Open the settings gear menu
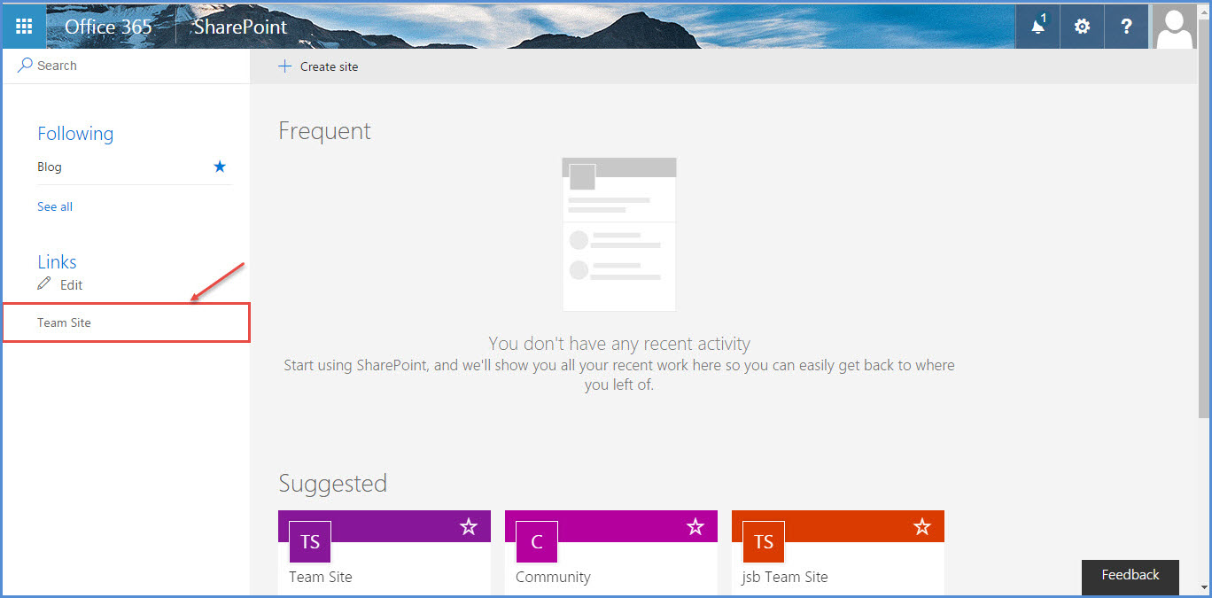 coord(1082,26)
